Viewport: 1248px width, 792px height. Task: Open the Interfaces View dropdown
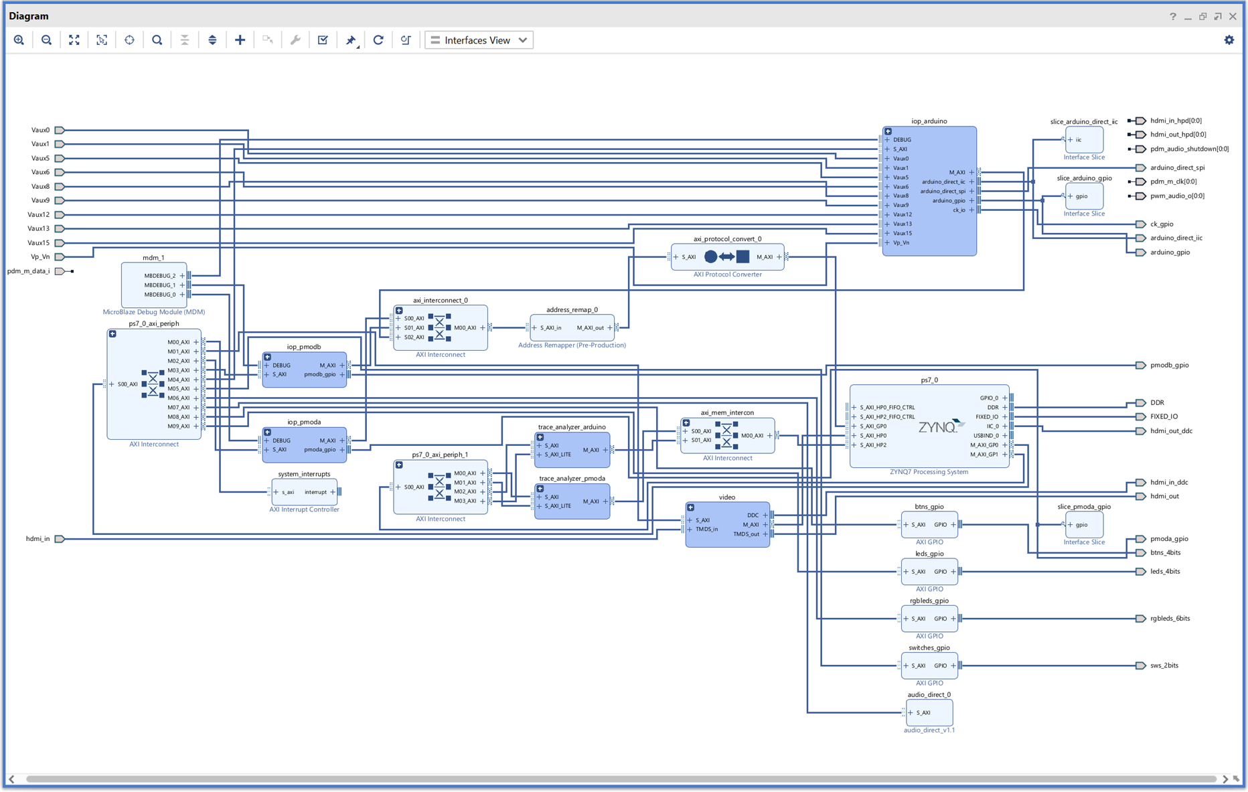click(479, 40)
